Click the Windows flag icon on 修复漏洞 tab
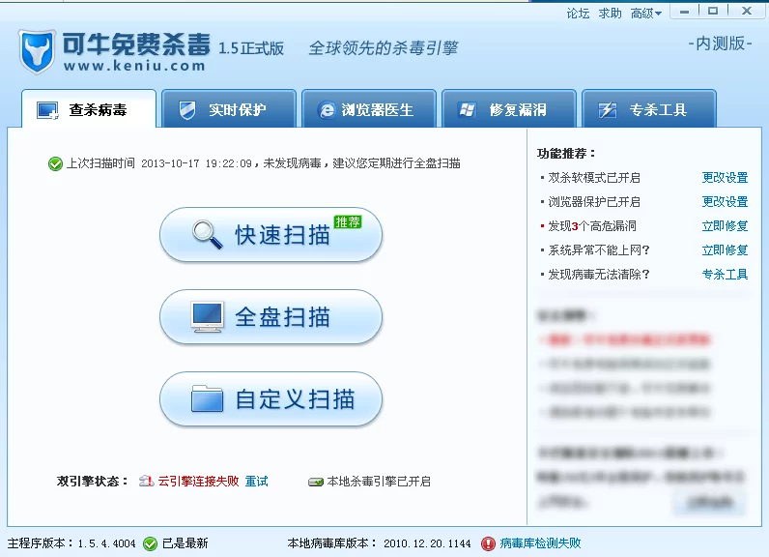The image size is (769, 557). pos(467,110)
